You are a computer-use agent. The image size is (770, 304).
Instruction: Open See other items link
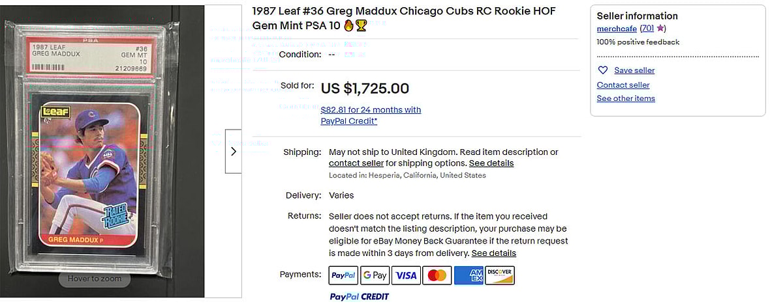coord(626,98)
